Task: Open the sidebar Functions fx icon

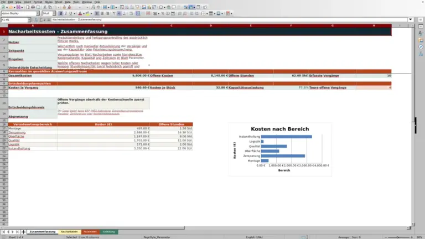Action: (x=421, y=54)
